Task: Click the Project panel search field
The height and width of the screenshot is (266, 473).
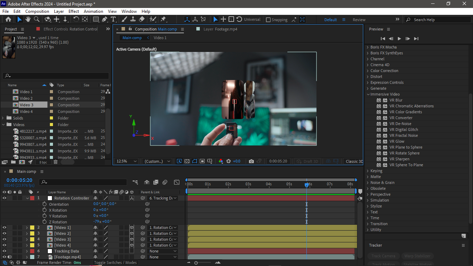Action: click(56, 76)
